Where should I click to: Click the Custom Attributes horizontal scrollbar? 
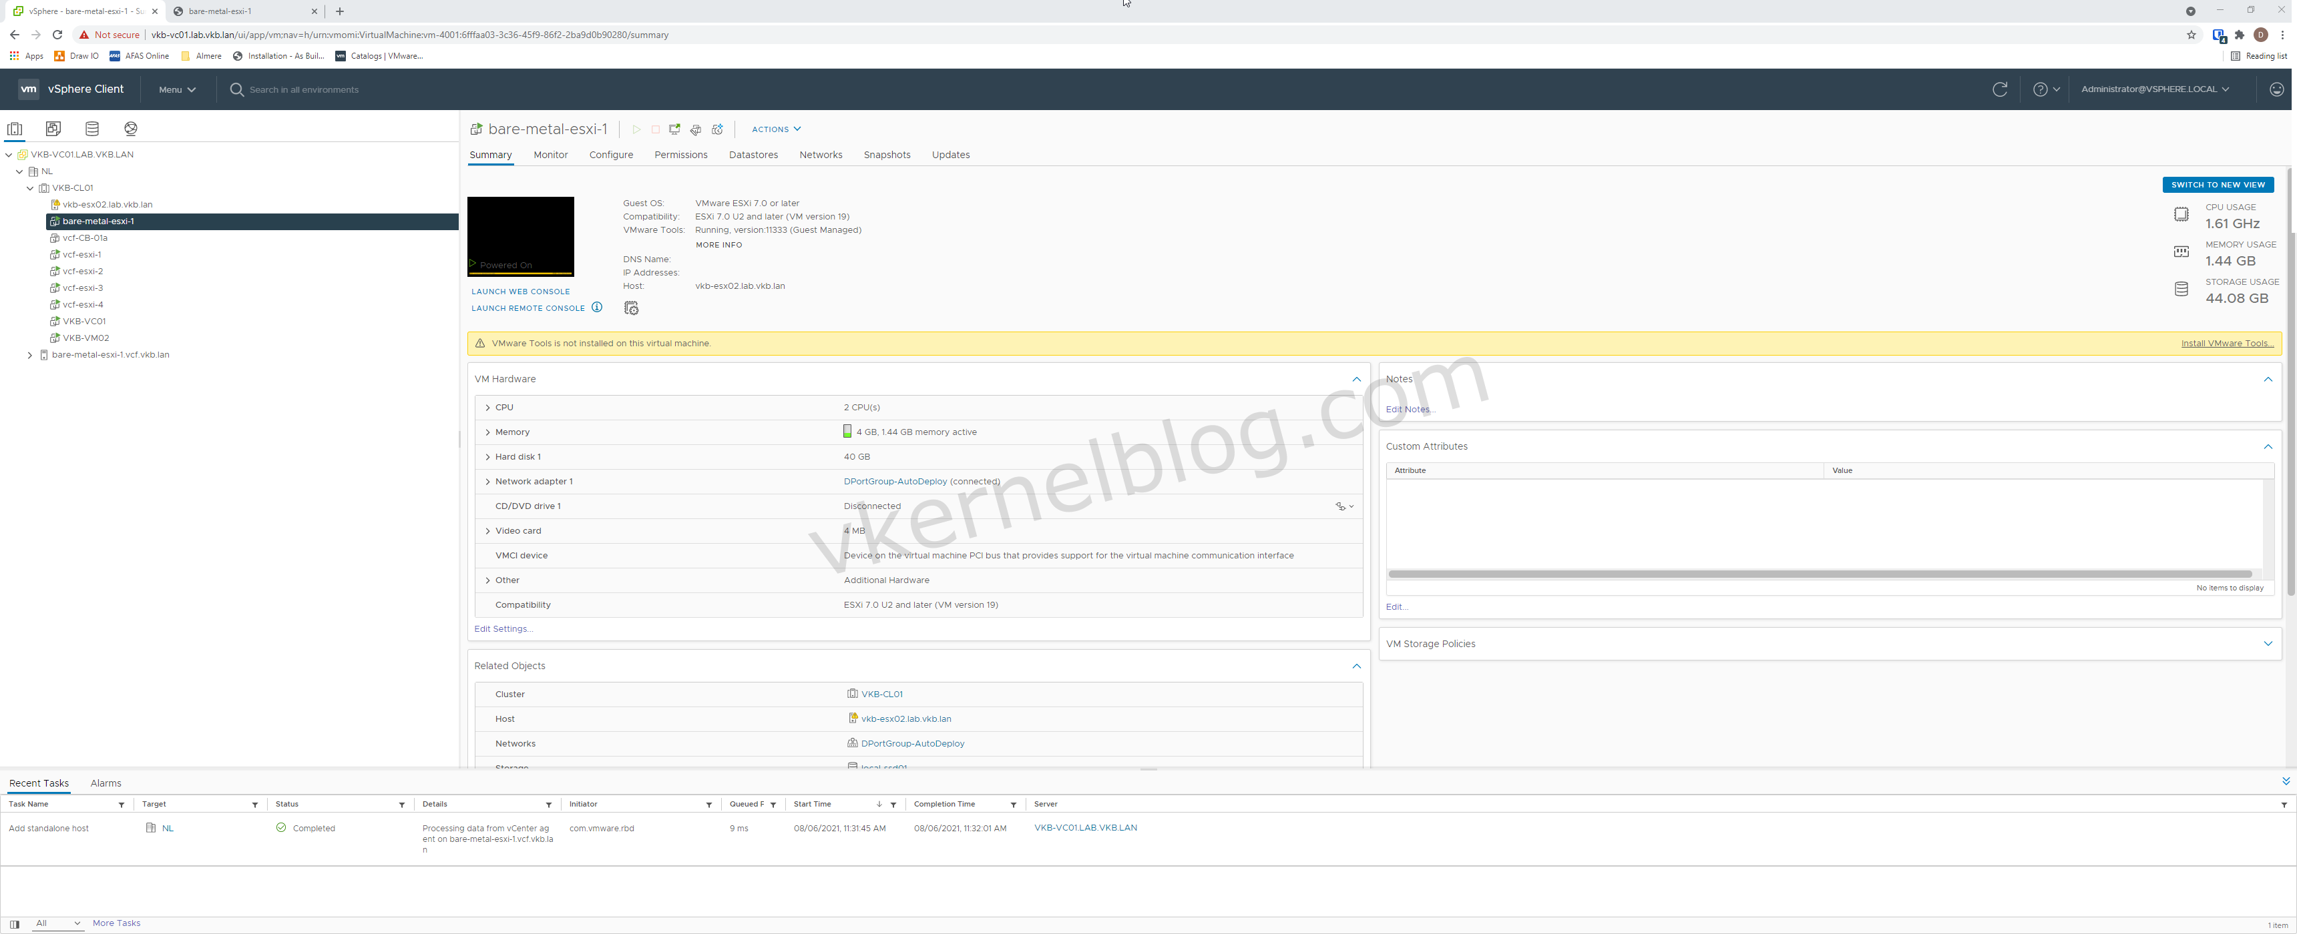tap(1819, 574)
